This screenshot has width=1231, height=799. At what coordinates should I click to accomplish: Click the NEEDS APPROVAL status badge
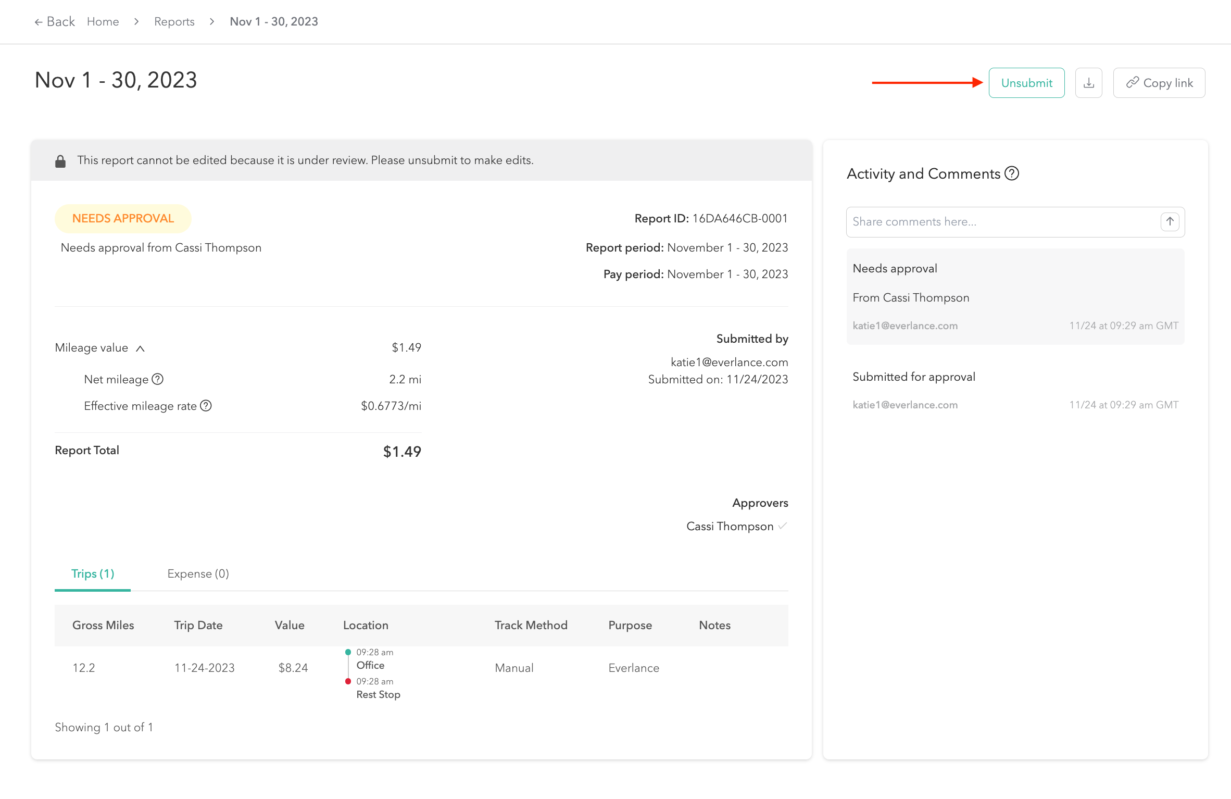(123, 218)
